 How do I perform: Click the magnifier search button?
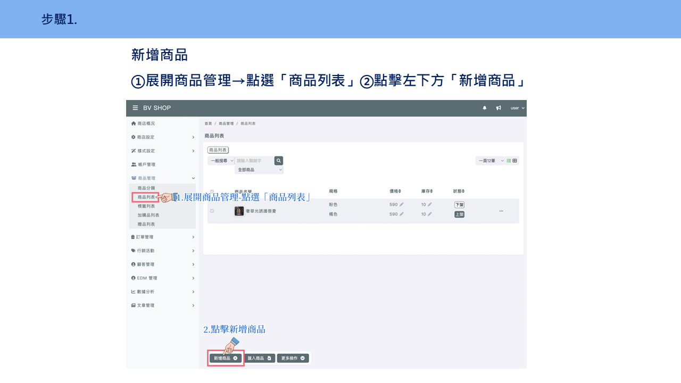(279, 161)
